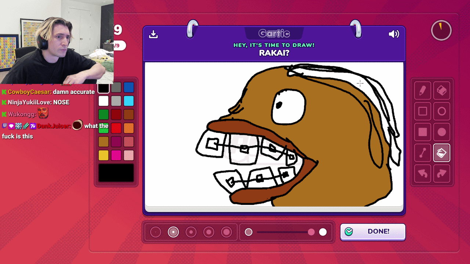Pick the bright red color swatch

[x=116, y=128]
